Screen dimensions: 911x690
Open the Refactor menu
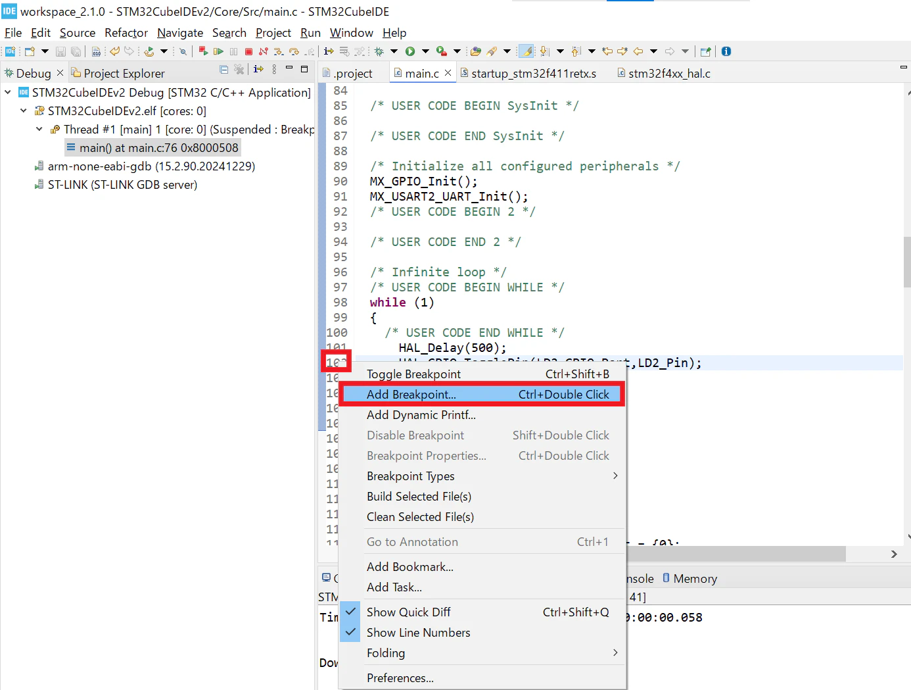tap(126, 33)
